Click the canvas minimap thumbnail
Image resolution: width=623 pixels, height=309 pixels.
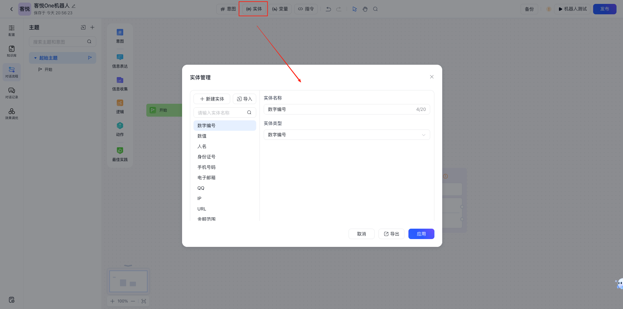tap(128, 281)
